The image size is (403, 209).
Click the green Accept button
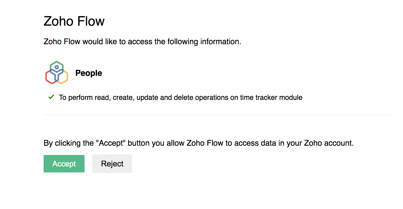point(64,164)
